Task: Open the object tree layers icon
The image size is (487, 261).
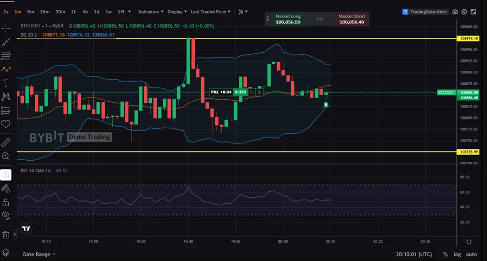Action: [6, 253]
